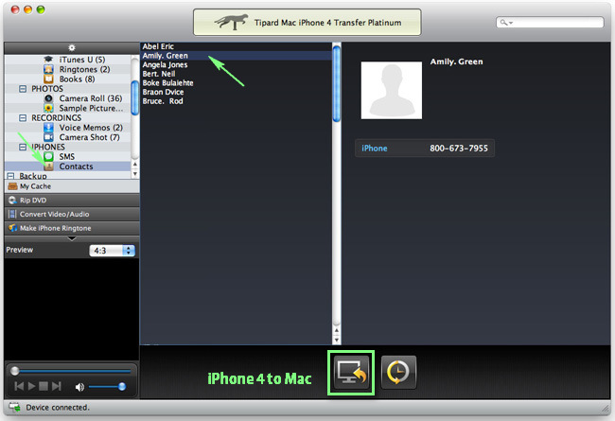
Task: Click the contact list scrollbar thumb
Action: 337,83
